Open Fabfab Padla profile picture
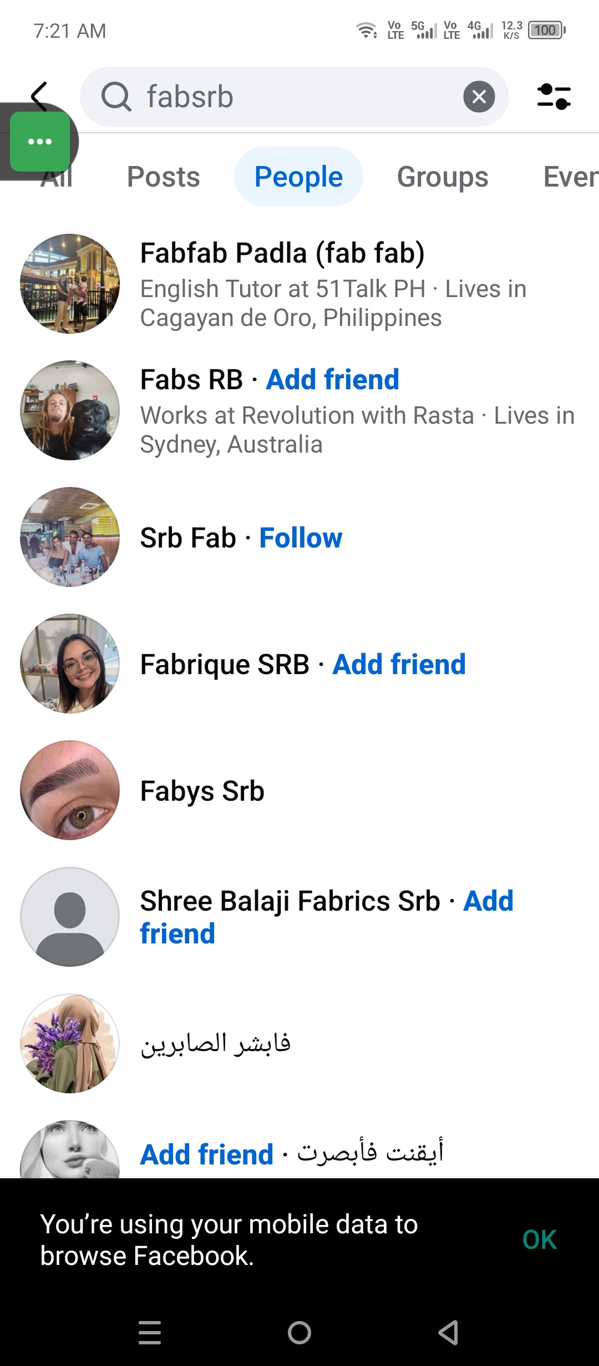599x1366 pixels. (70, 284)
